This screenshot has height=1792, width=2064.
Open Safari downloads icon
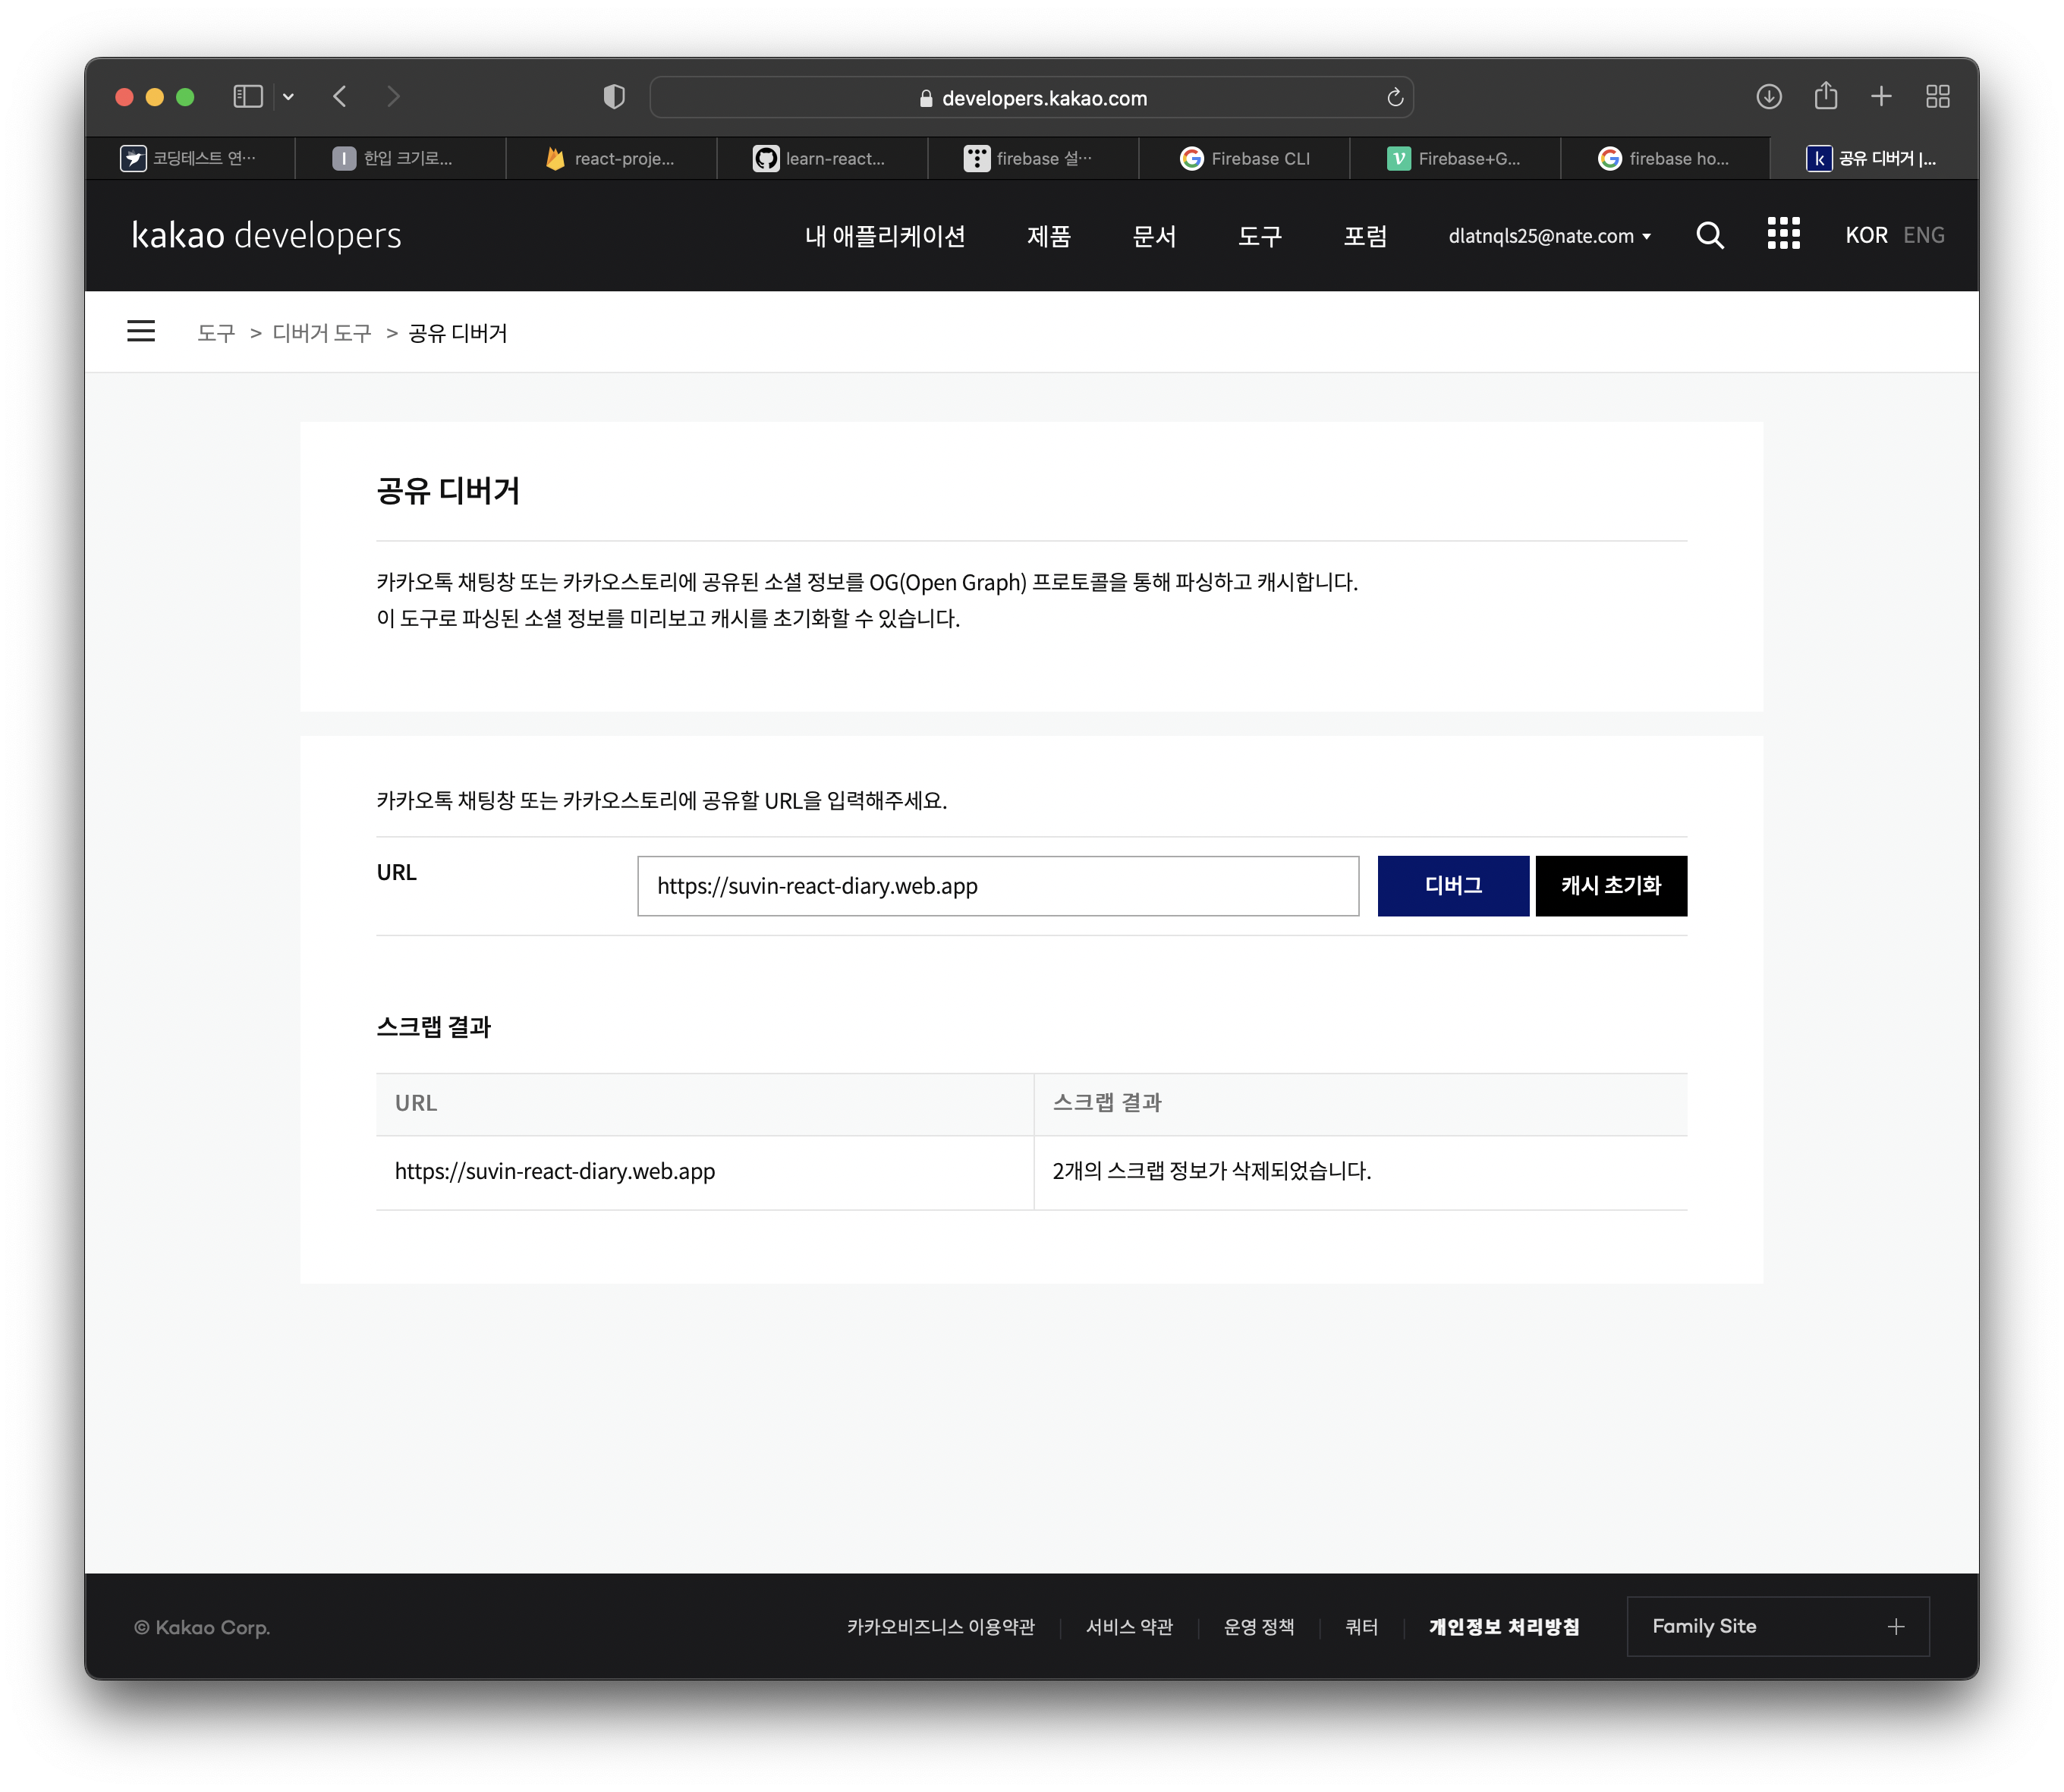(1769, 97)
